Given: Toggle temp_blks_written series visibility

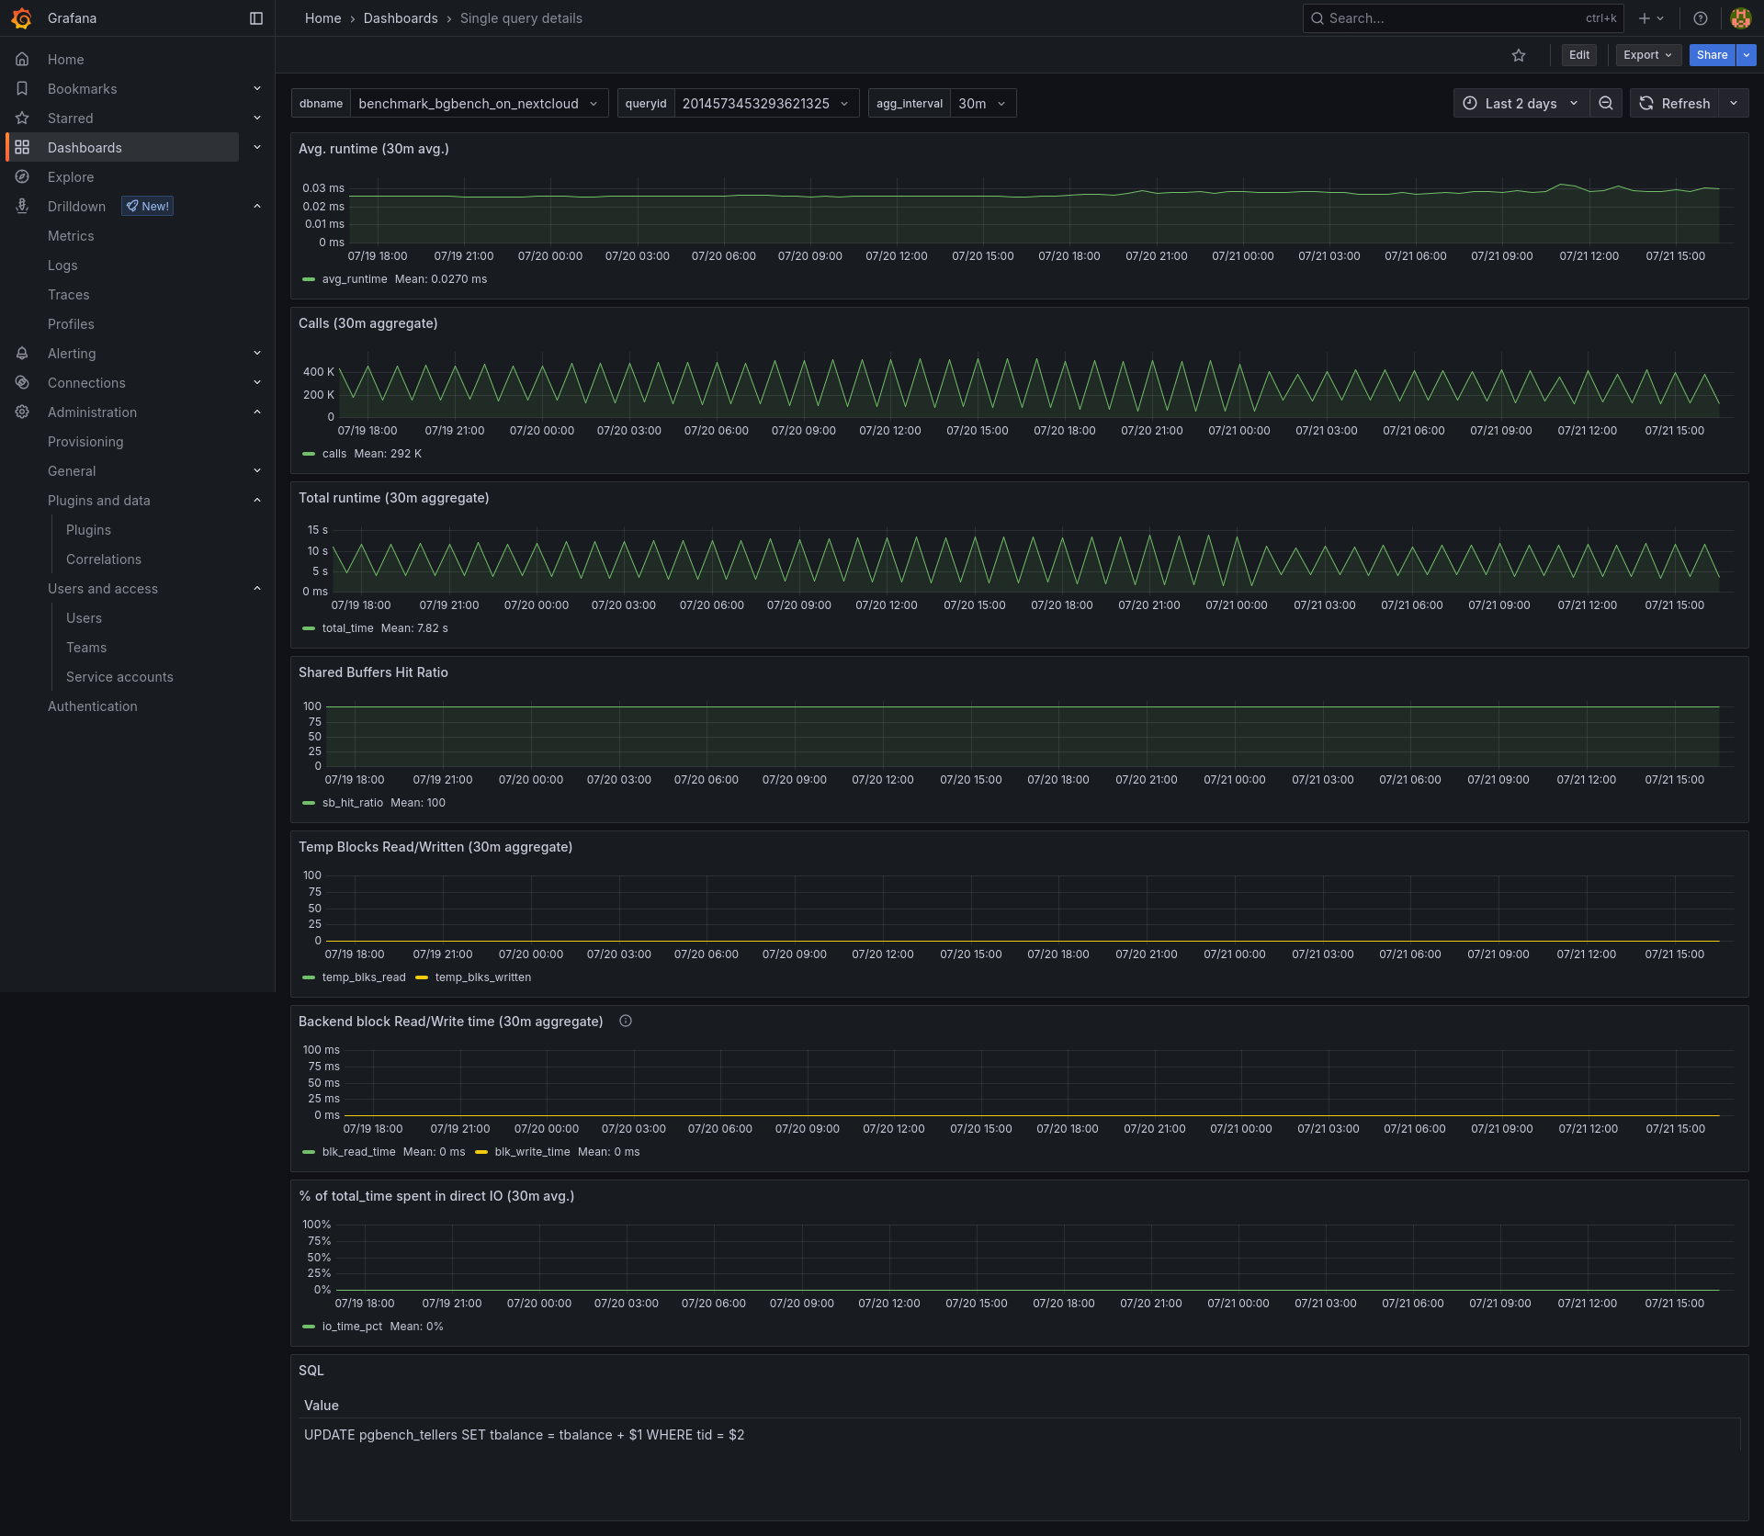Looking at the screenshot, I should [x=482, y=977].
